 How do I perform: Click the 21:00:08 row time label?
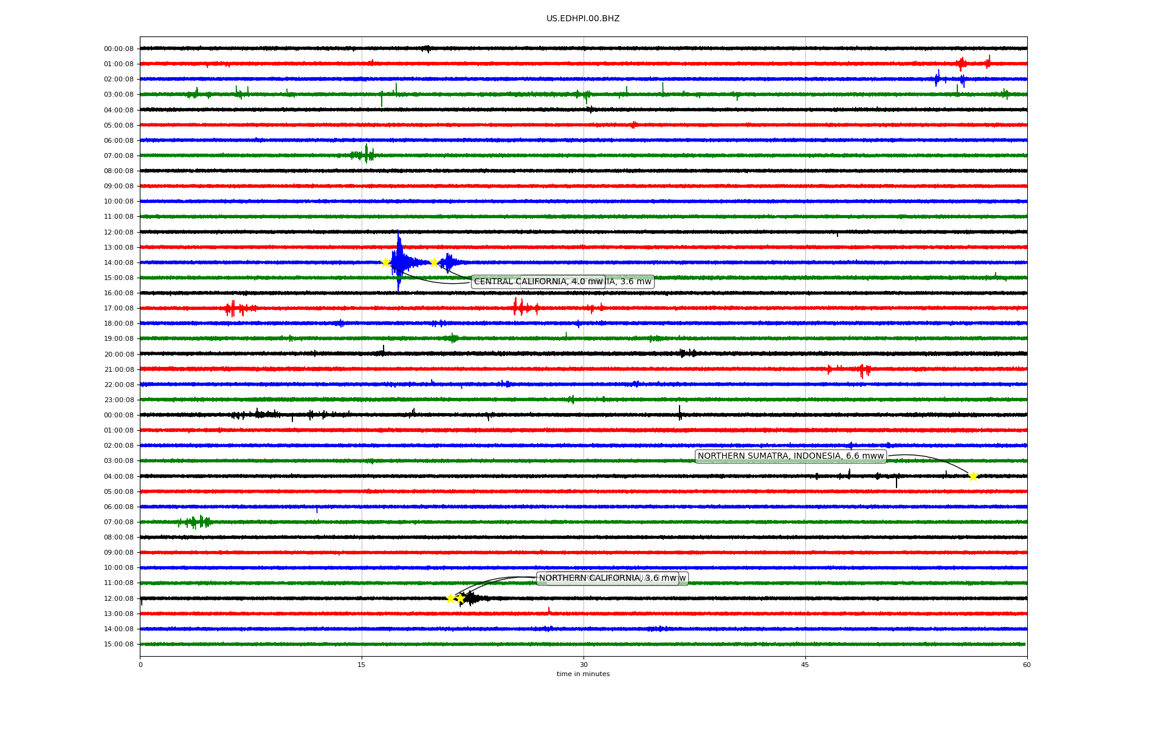pos(119,369)
